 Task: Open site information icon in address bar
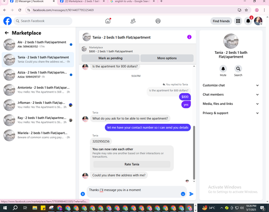pyautogui.click(x=29, y=10)
